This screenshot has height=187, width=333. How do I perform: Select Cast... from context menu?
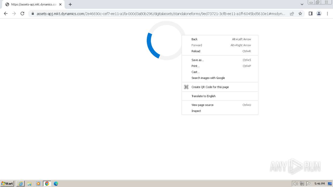(x=220, y=72)
